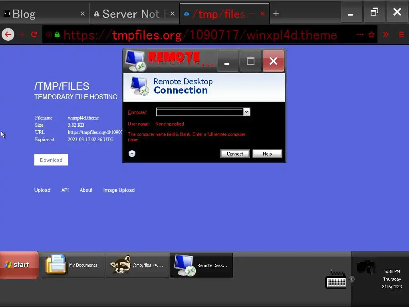Viewport: 409px width, 307px height.
Task: Open the browser hamburger menu
Action: pos(401,34)
